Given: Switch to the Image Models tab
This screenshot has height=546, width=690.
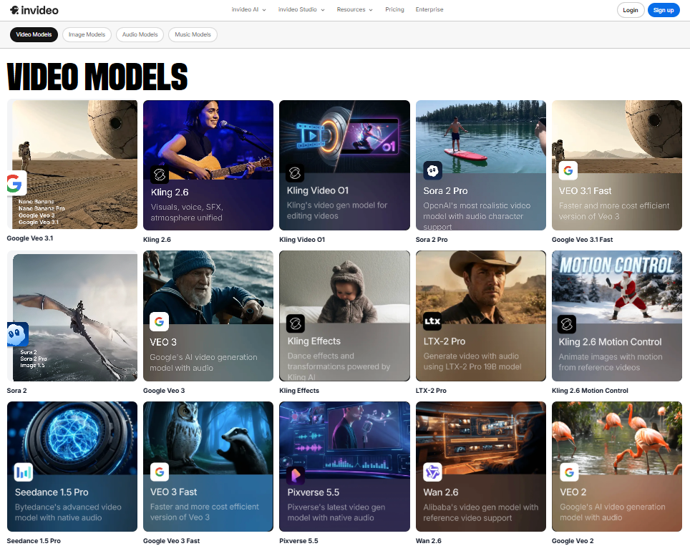Looking at the screenshot, I should (87, 35).
